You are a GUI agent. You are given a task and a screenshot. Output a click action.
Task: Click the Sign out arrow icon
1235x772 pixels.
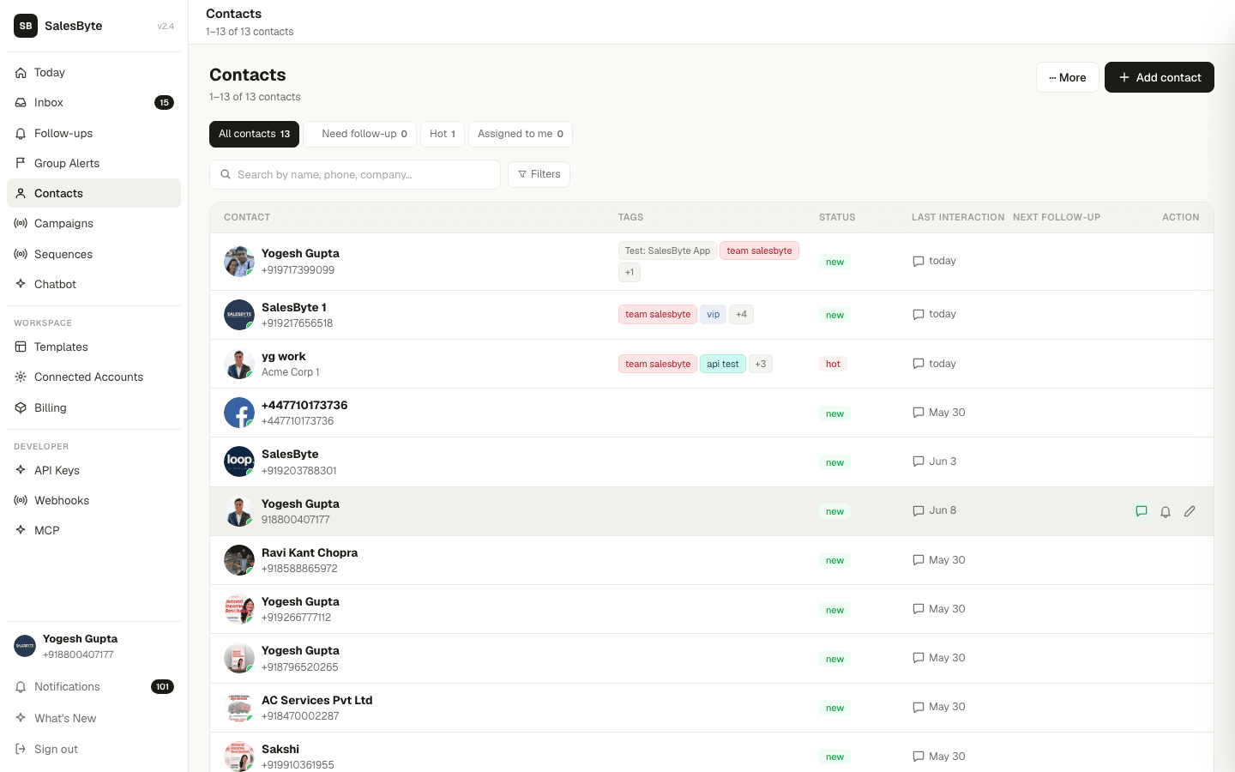coord(21,749)
